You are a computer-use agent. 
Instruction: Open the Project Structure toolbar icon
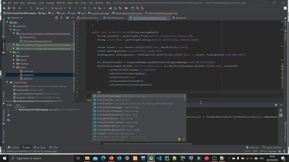coord(126,8)
